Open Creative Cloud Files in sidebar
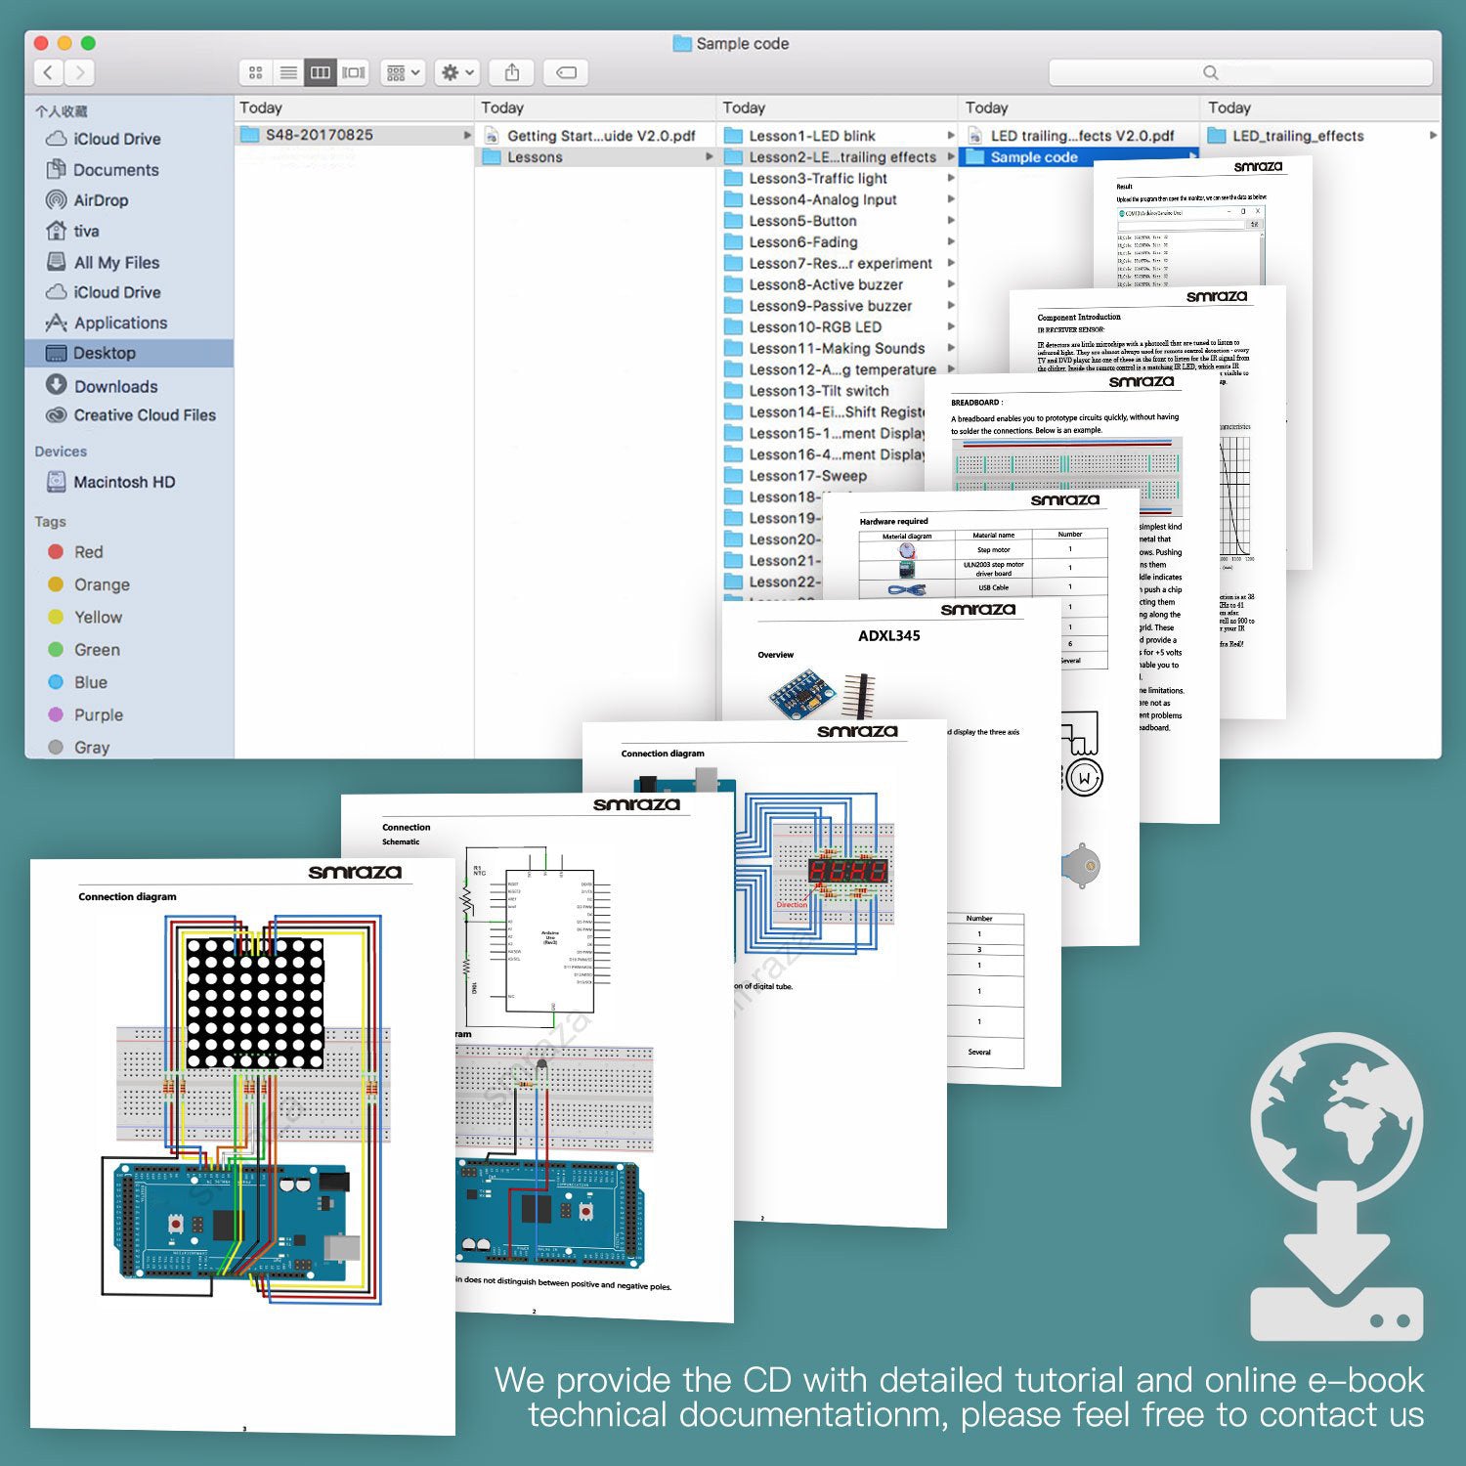Screen dimensions: 1466x1466 click(x=131, y=415)
